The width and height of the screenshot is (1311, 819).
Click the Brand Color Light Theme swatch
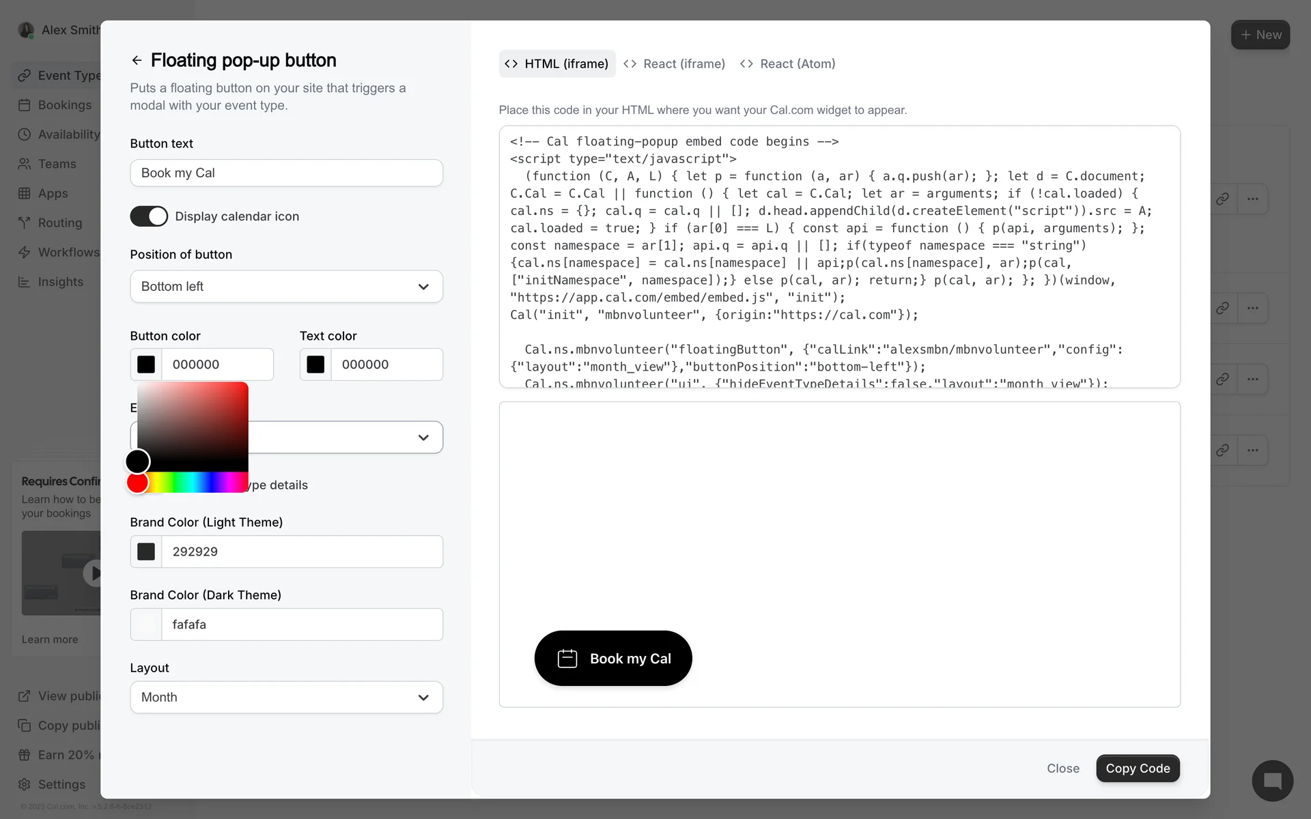point(146,551)
